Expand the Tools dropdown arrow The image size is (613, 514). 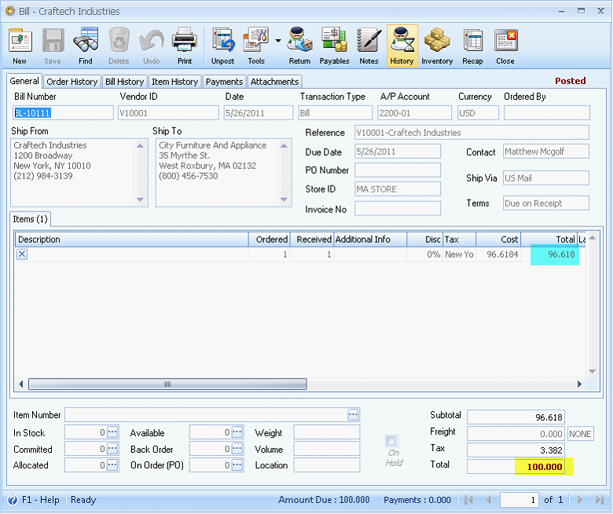point(278,41)
